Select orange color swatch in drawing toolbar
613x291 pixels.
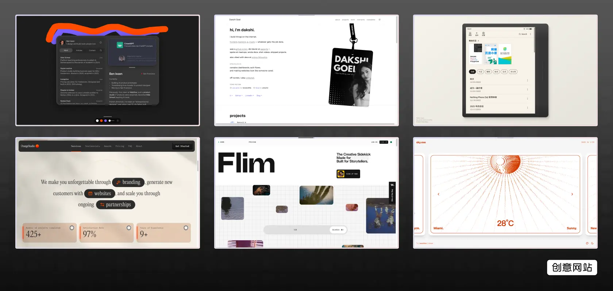point(101,121)
